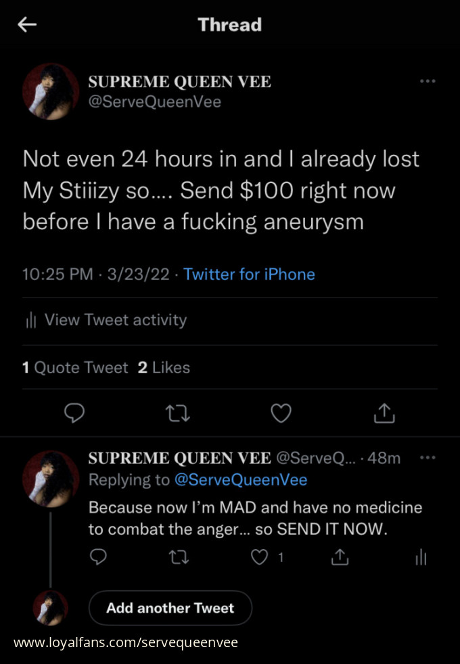Select the Thread title bar

230,24
